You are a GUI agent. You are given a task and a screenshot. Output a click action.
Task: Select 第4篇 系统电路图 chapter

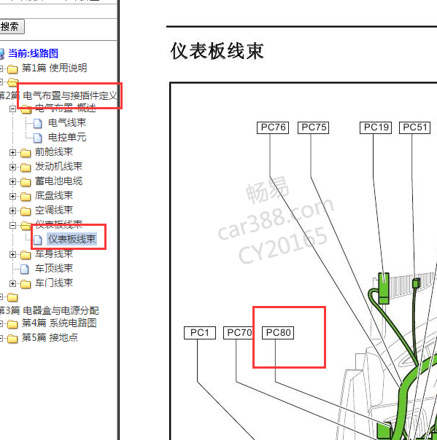59,323
